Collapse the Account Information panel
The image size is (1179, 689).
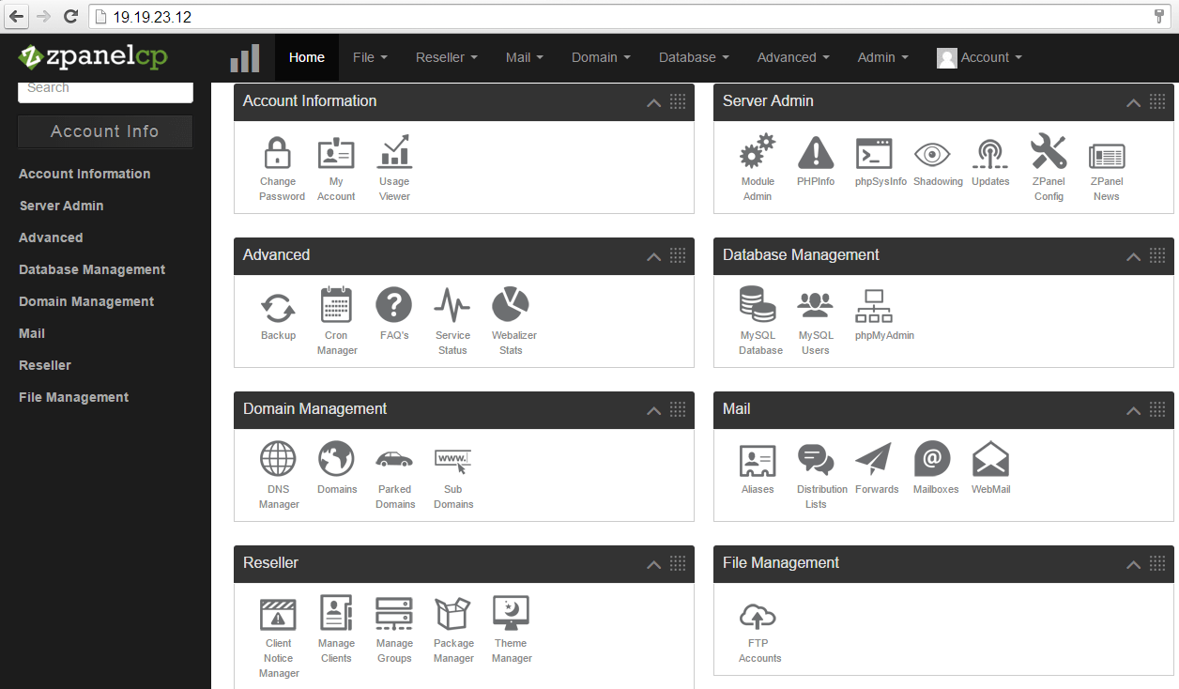click(x=653, y=102)
